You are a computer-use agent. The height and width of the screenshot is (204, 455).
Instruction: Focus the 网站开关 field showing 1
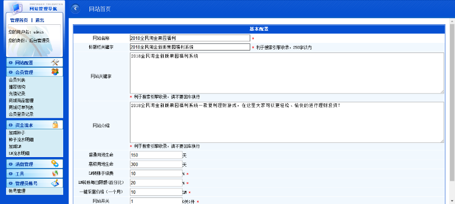pyautogui.click(x=156, y=201)
